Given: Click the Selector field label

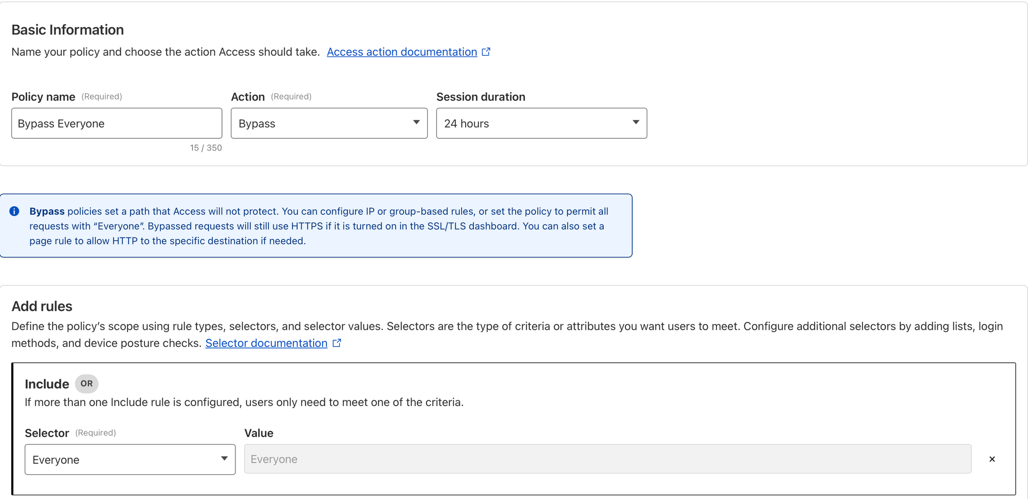Looking at the screenshot, I should (47, 433).
